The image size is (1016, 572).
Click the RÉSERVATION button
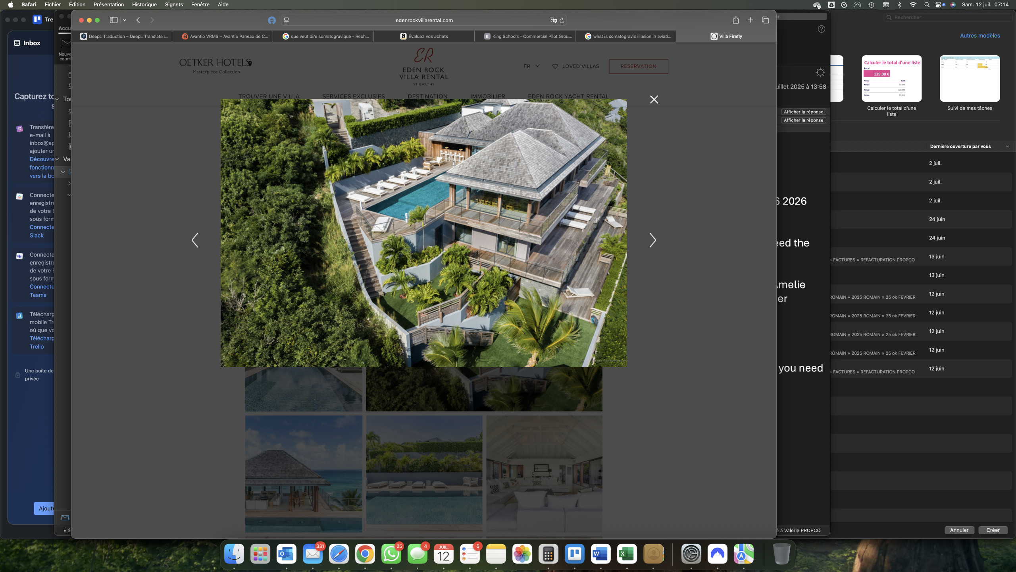pos(639,66)
